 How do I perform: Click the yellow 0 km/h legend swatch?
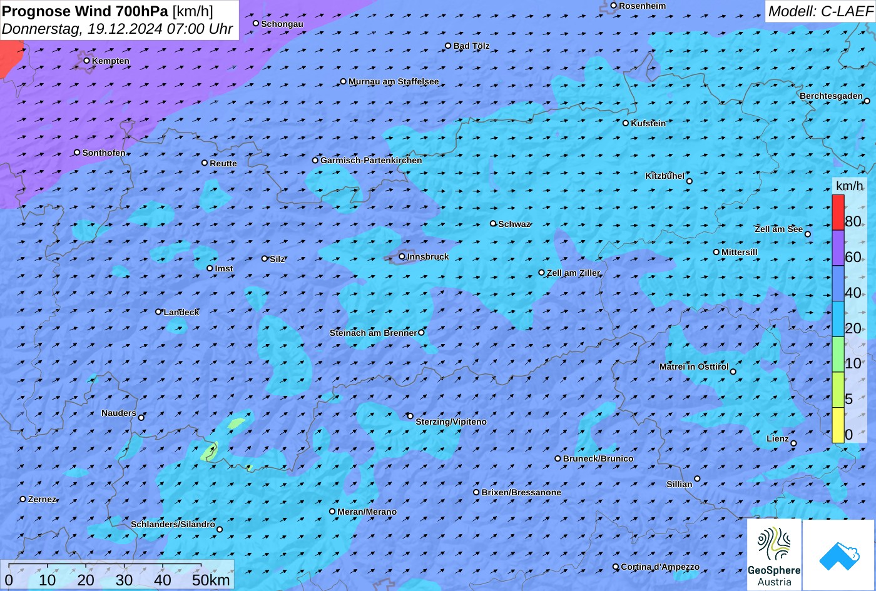(838, 425)
